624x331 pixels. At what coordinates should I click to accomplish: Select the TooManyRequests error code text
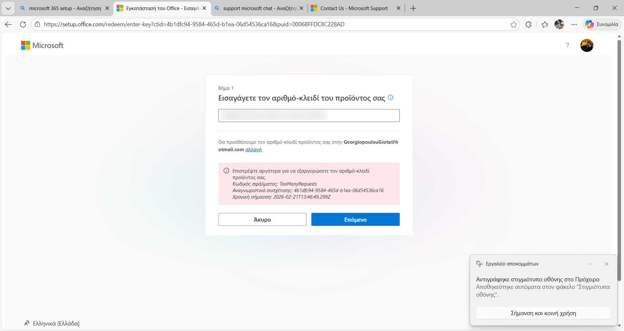tap(298, 184)
